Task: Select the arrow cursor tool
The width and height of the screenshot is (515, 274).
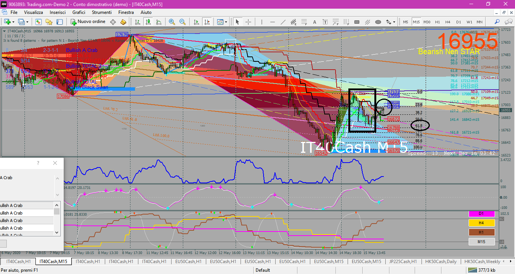Action: click(x=238, y=22)
